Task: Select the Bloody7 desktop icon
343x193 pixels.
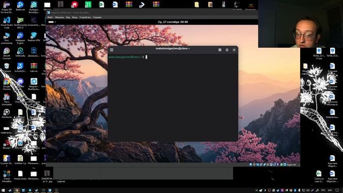Action: (x=6, y=144)
